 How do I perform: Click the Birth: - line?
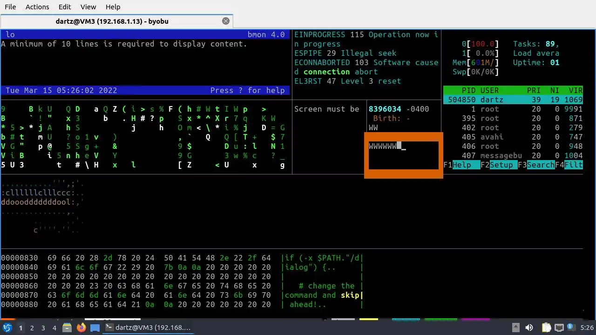pos(392,118)
